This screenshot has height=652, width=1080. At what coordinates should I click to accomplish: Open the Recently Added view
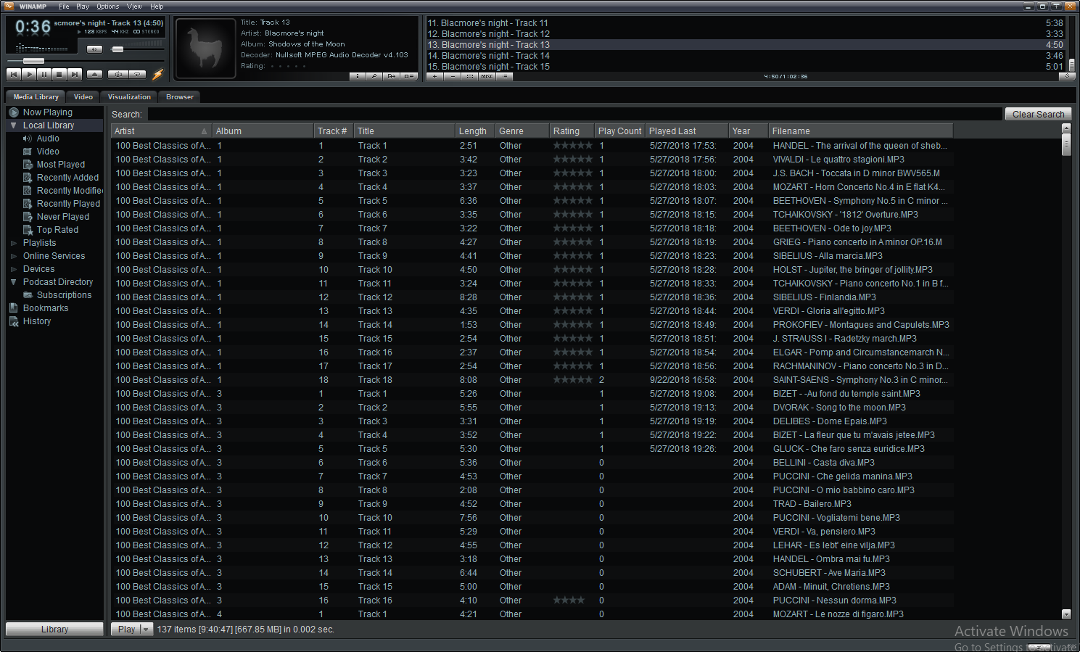point(67,178)
